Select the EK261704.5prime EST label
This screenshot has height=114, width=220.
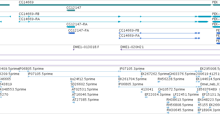coord(132,79)
